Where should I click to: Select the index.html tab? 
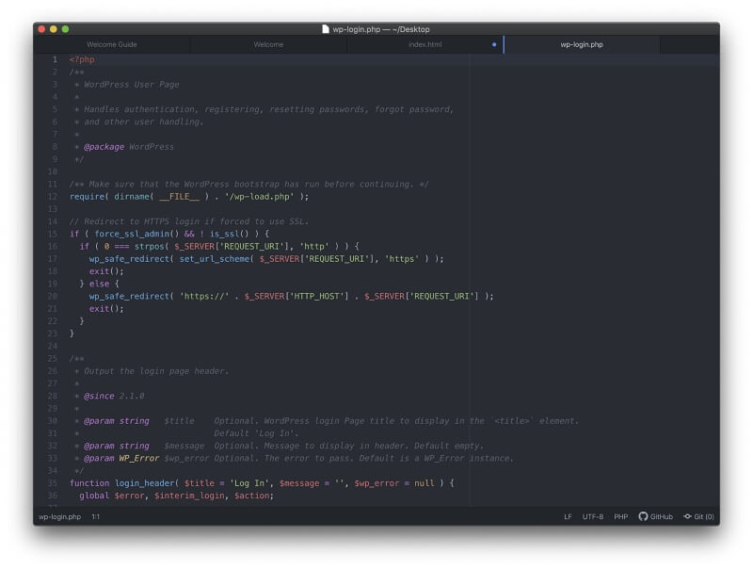[425, 44]
